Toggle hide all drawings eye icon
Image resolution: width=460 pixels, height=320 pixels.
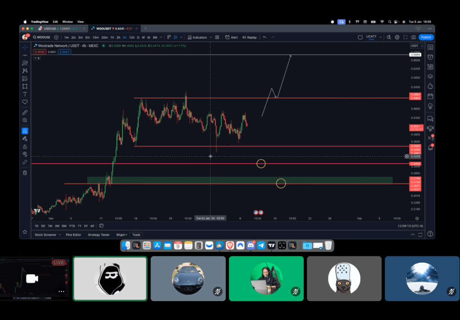pos(25,154)
